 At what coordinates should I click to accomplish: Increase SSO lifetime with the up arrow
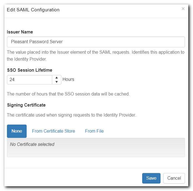pos(57,78)
